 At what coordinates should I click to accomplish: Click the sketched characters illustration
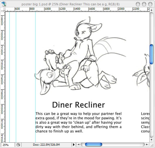click(80, 56)
